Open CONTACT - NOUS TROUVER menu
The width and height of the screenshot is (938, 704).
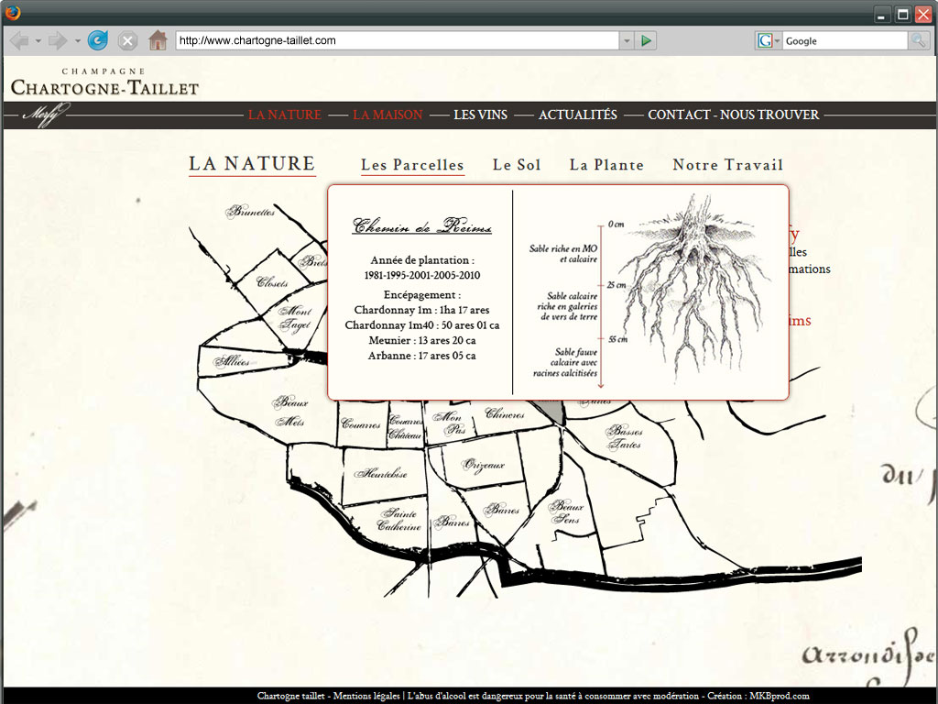[734, 115]
